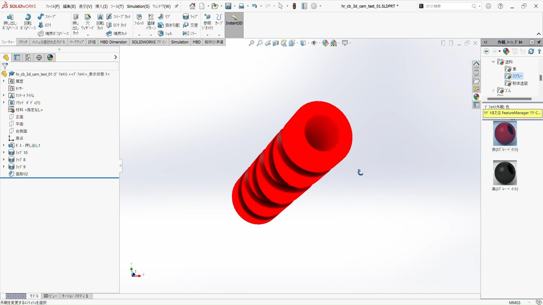This screenshot has width=543, height=305.
Task: Select the Loft Cut (ロフトカット) tool
Action: tap(117, 25)
